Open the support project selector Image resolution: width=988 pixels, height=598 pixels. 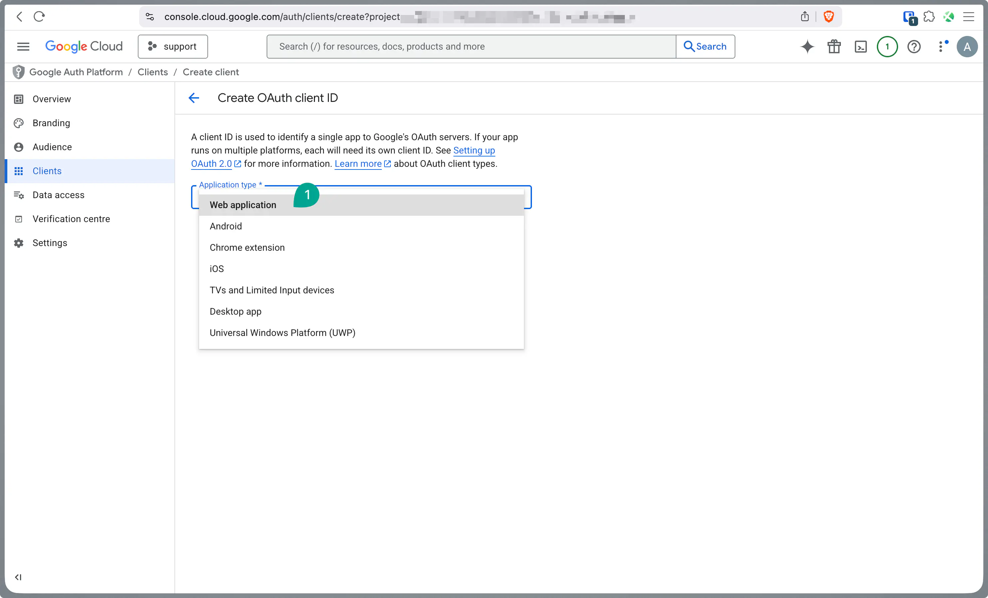pos(173,47)
